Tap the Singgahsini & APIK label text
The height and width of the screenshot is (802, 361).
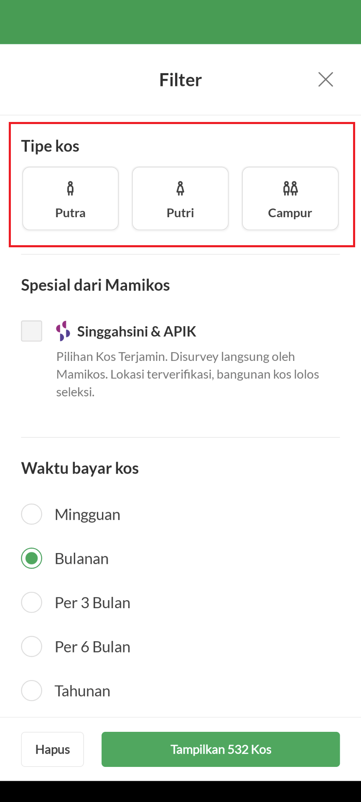point(137,332)
